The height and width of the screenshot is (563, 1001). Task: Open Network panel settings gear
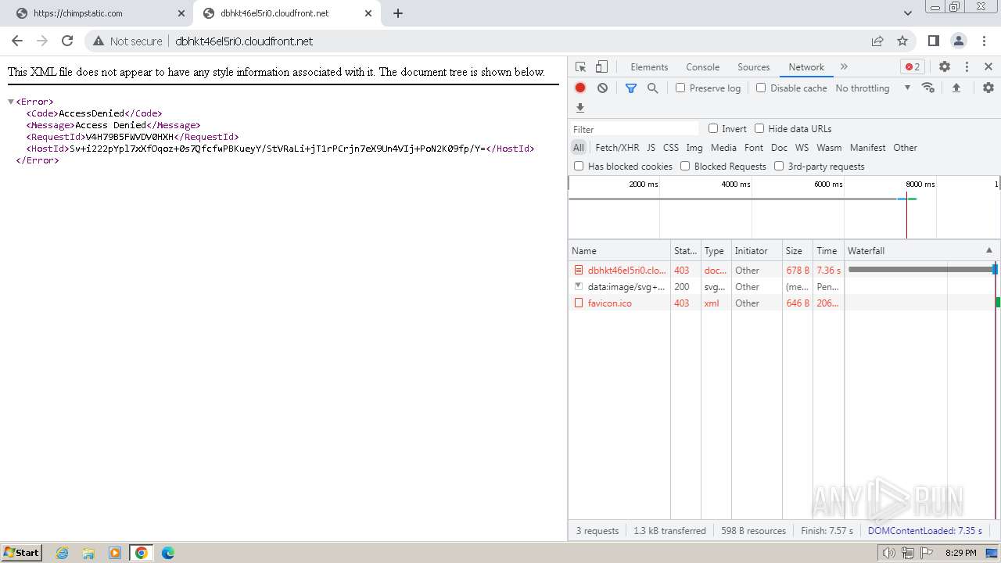click(x=988, y=88)
